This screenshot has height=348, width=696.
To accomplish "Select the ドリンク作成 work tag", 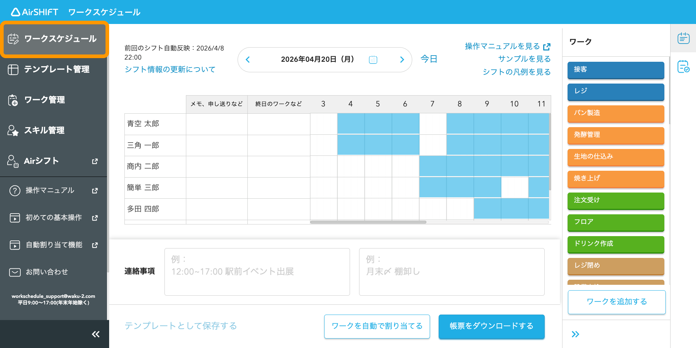I will (x=616, y=244).
